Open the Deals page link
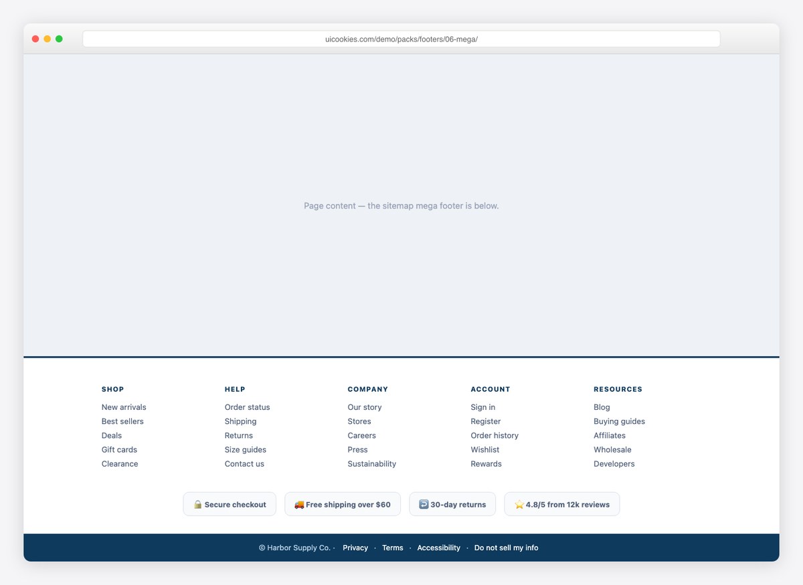Image resolution: width=803 pixels, height=585 pixels. pyautogui.click(x=112, y=435)
